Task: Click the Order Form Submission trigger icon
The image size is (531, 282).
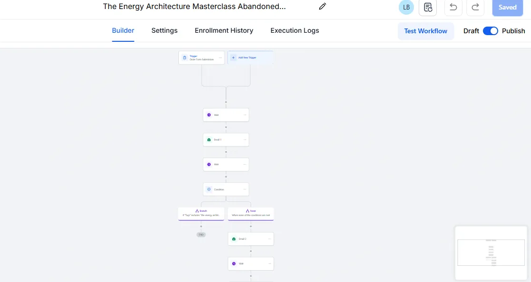Action: point(185,57)
